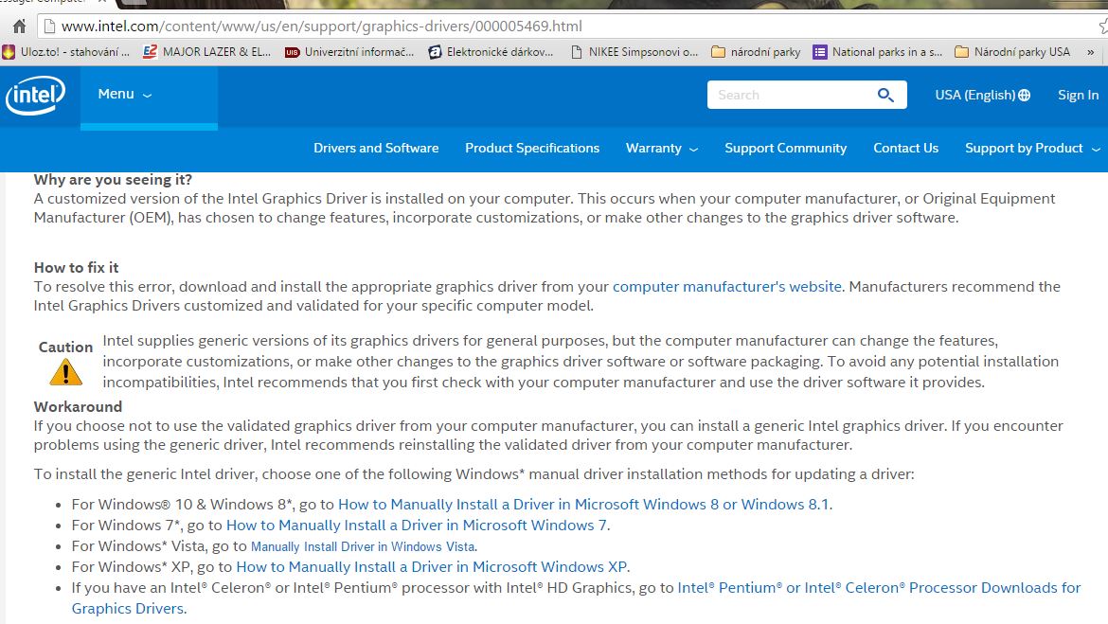1108x624 pixels.
Task: Expand the Support by Product dropdown
Action: (1031, 149)
